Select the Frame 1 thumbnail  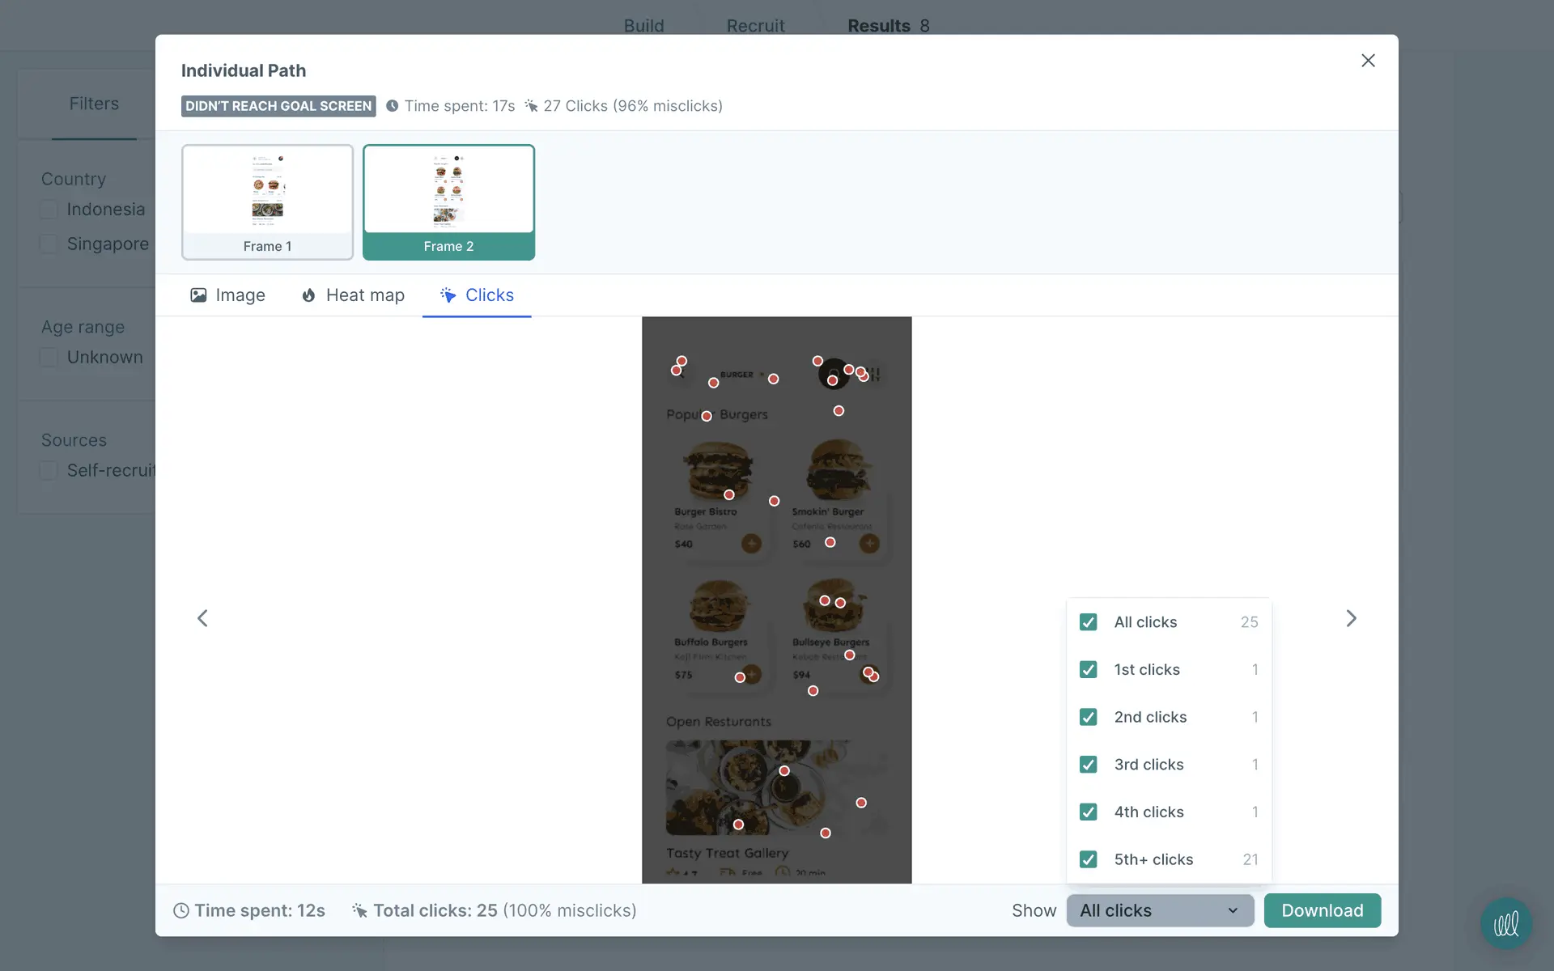[267, 202]
